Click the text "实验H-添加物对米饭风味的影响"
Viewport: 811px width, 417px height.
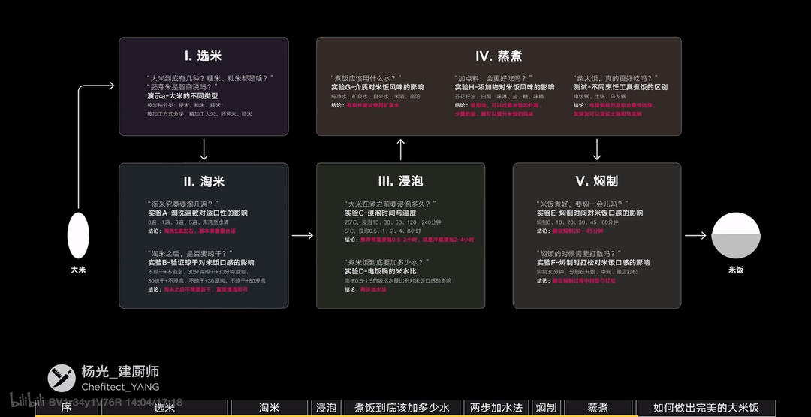click(505, 87)
